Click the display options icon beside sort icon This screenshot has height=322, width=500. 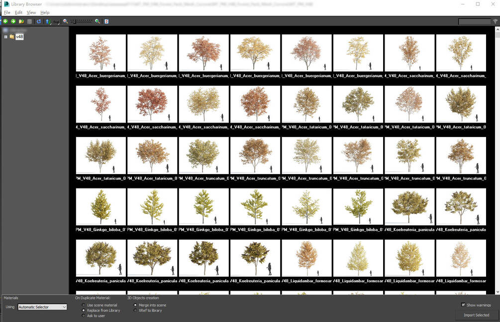click(56, 22)
